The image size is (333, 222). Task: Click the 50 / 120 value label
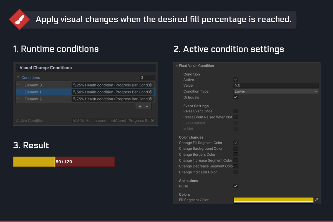[x=64, y=162]
